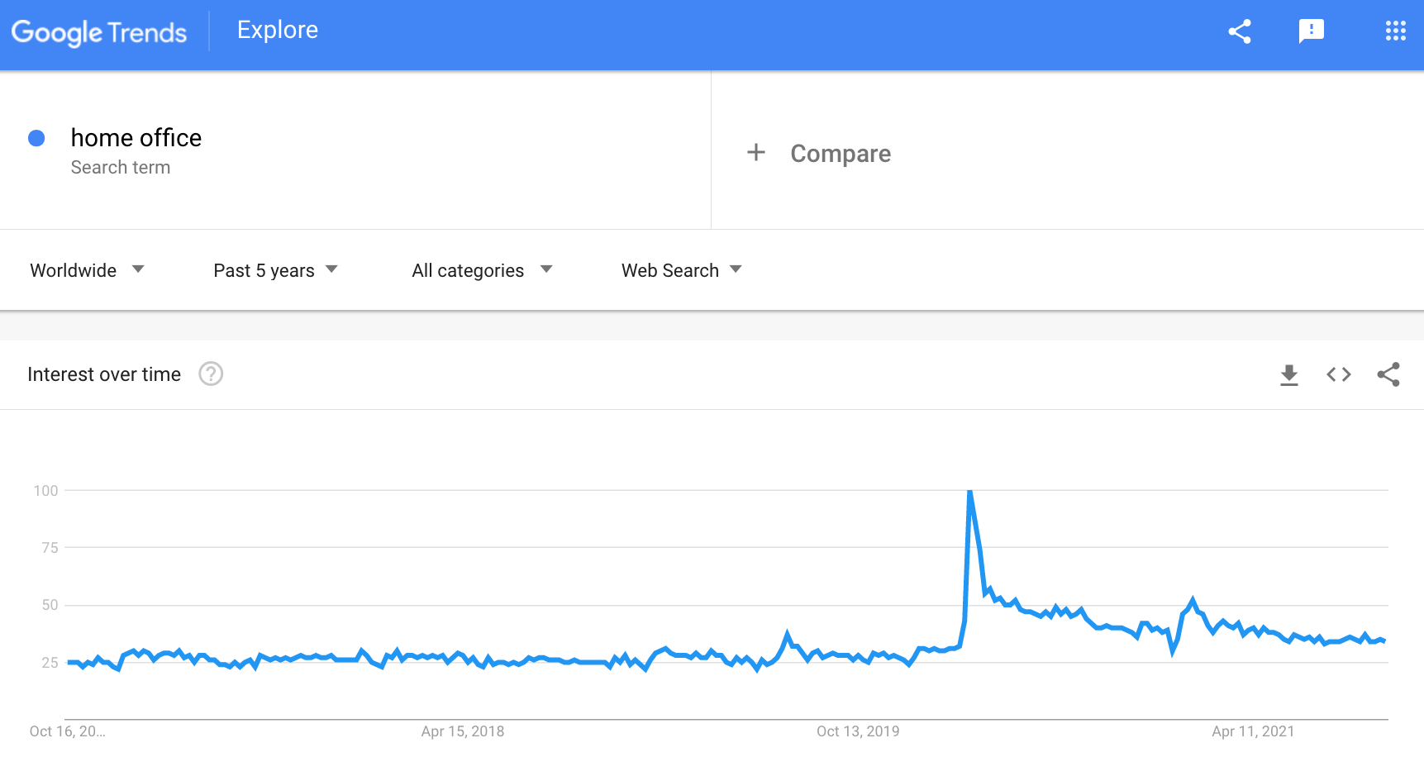The image size is (1424, 776).
Task: Go to the Explore page tab
Action: click(x=278, y=31)
